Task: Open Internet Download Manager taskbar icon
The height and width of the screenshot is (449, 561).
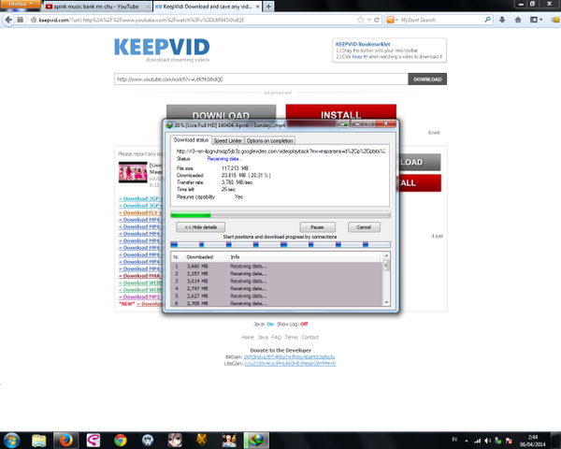Action: (256, 440)
